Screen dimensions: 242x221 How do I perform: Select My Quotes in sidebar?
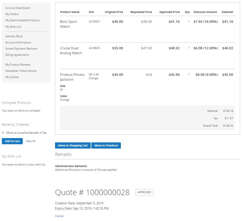[12, 77]
